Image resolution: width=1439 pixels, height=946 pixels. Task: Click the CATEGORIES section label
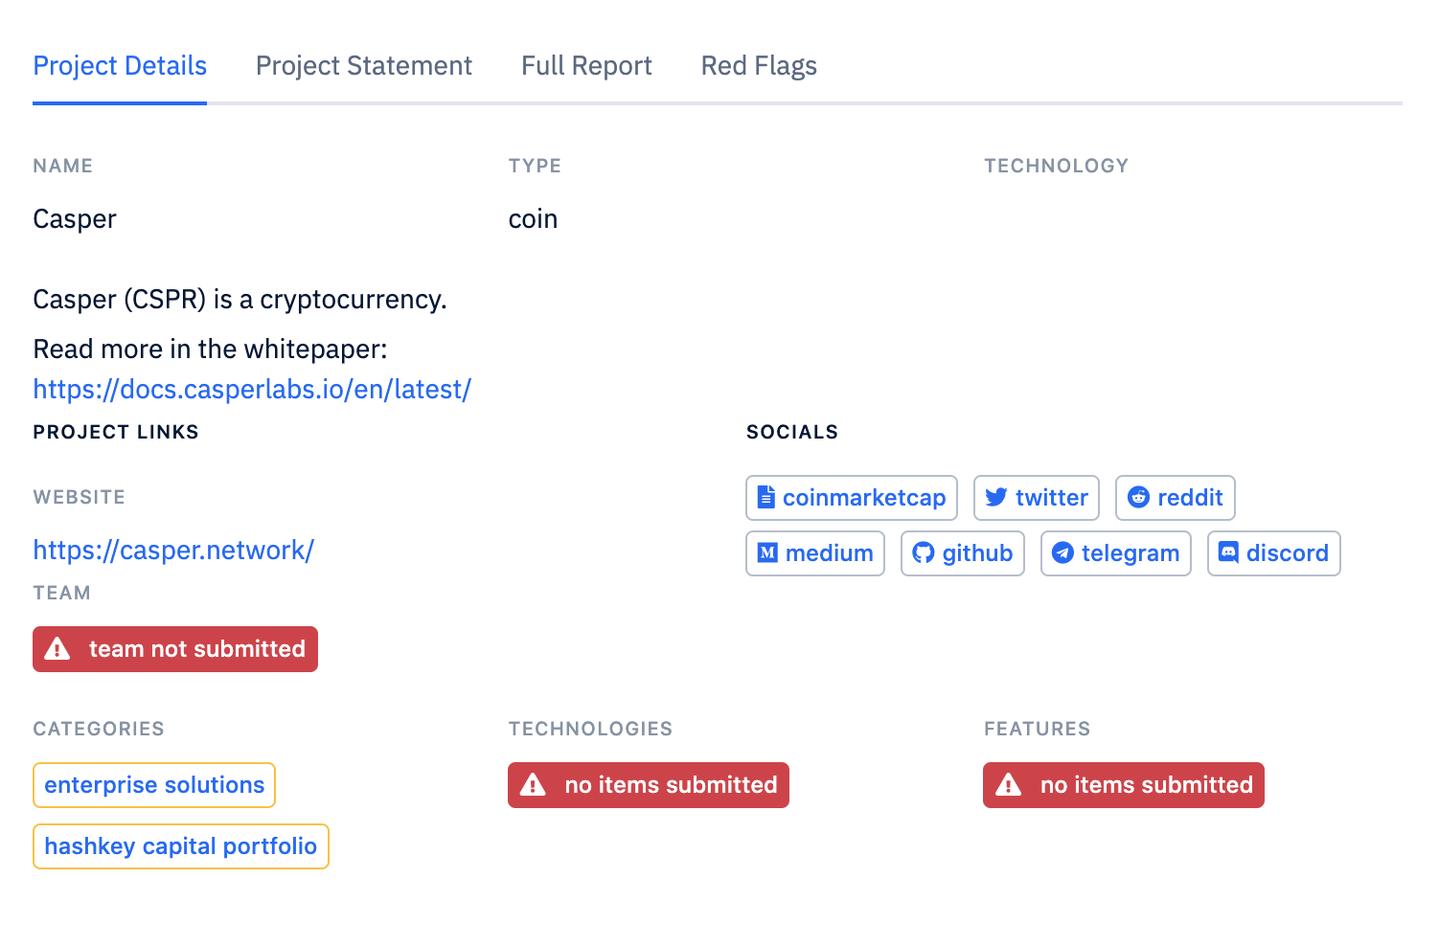point(99,729)
